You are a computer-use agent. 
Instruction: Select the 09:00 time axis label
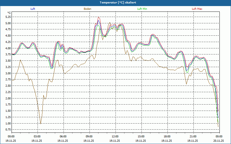pyautogui.click(x=89, y=137)
